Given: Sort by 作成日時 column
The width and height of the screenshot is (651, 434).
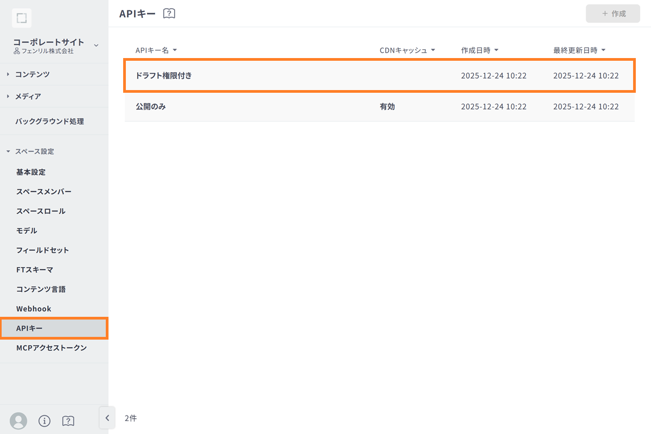Looking at the screenshot, I should (480, 50).
